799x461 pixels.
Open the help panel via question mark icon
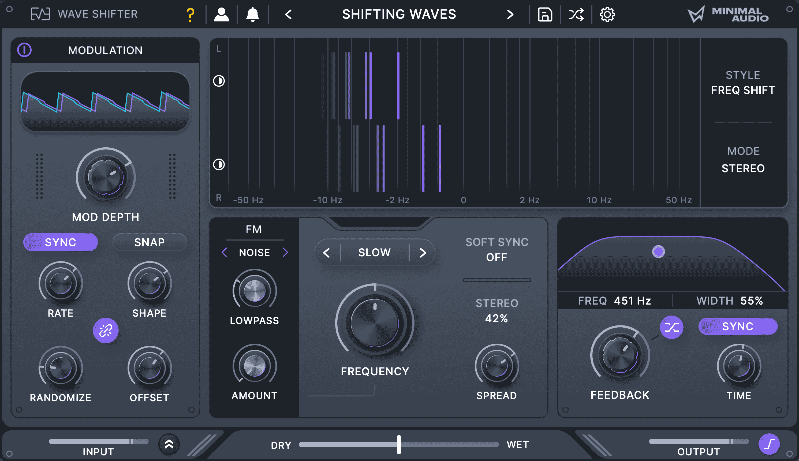tap(189, 14)
